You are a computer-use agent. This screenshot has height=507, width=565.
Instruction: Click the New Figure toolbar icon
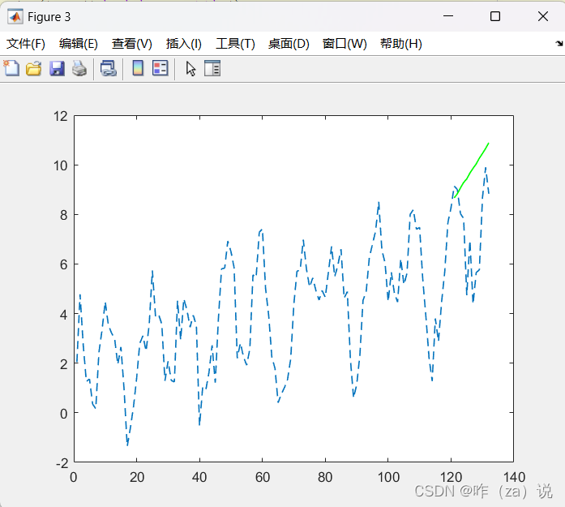point(11,68)
